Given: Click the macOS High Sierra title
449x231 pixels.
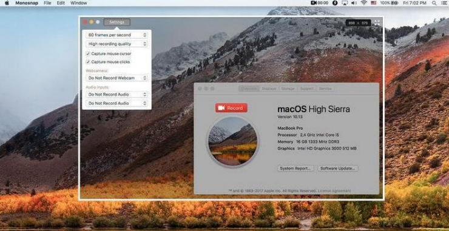Looking at the screenshot, I should (314, 109).
